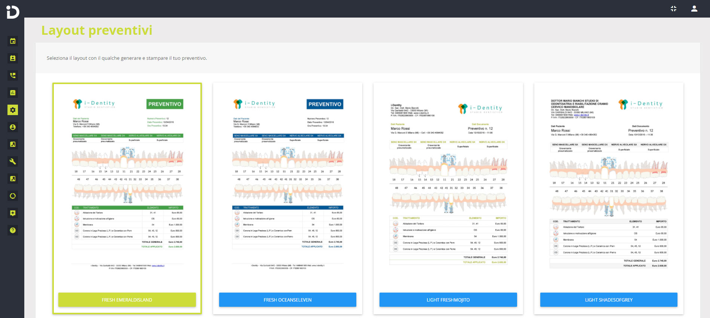The width and height of the screenshot is (710, 318).
Task: Open the image icon just above the wrench
Action: pyautogui.click(x=13, y=144)
